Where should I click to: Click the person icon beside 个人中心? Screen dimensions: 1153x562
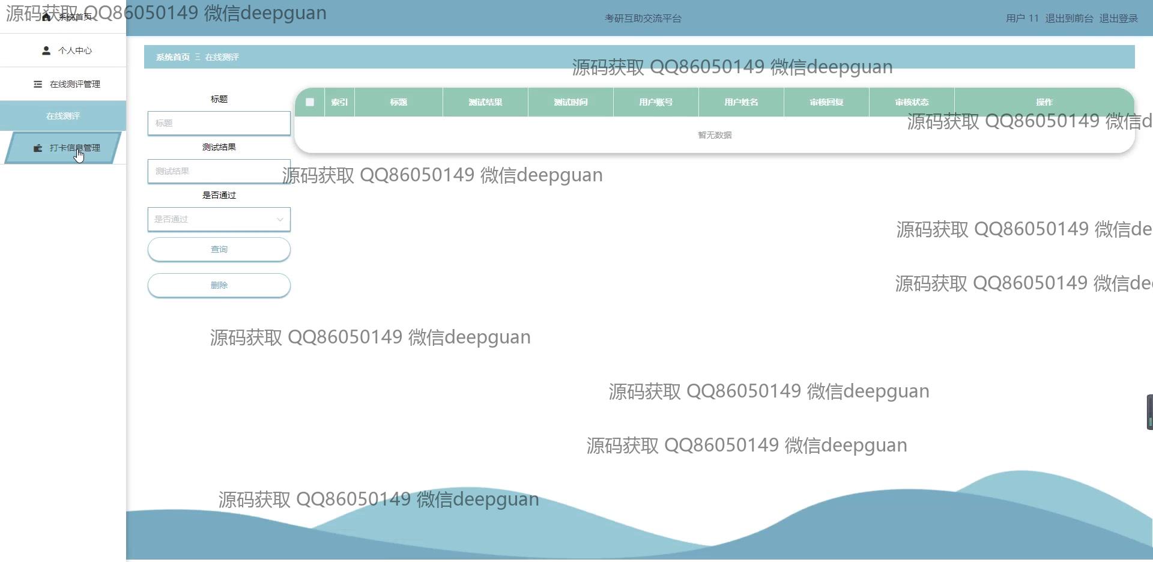point(46,50)
